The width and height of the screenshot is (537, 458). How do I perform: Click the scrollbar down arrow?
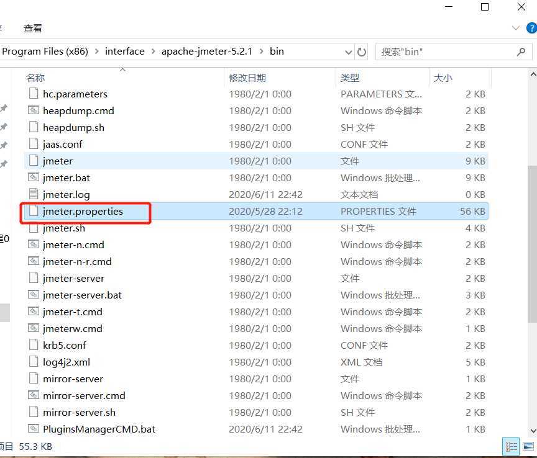click(x=533, y=430)
